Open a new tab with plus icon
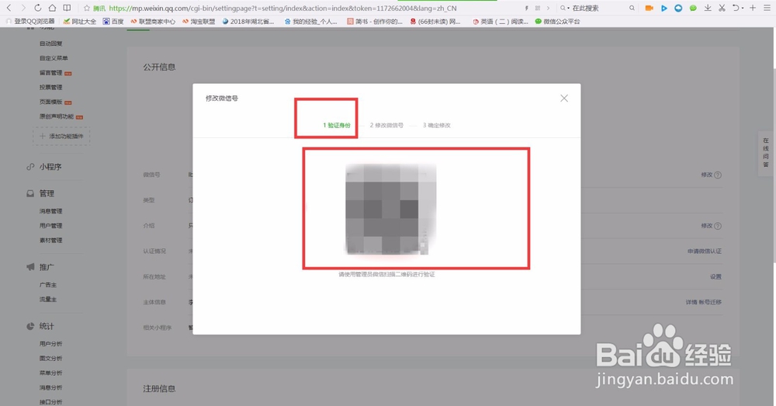The width and height of the screenshot is (776, 406). coord(753,8)
